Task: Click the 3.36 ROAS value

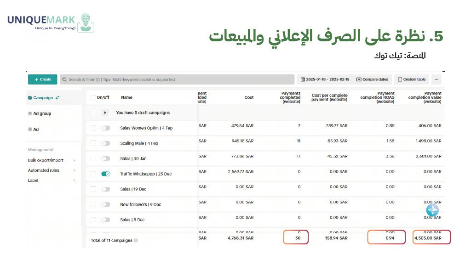Action: (x=390, y=156)
